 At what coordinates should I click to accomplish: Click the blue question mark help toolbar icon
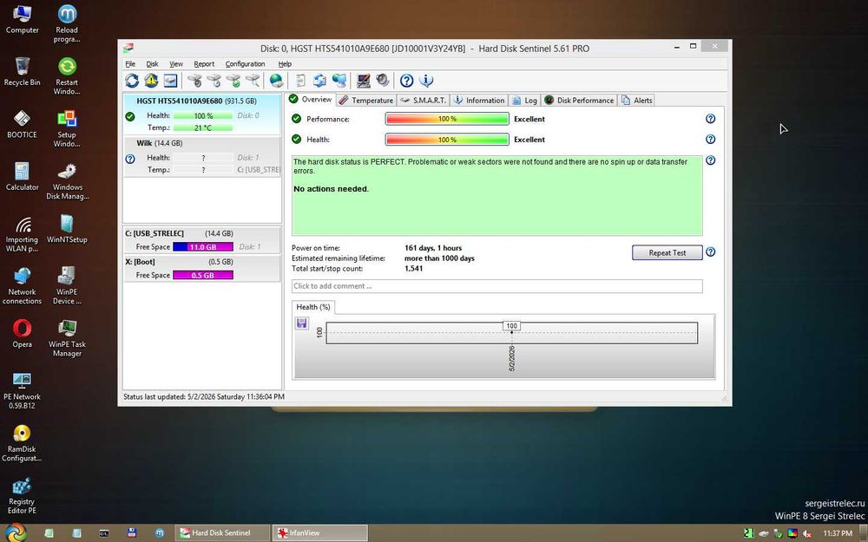406,81
